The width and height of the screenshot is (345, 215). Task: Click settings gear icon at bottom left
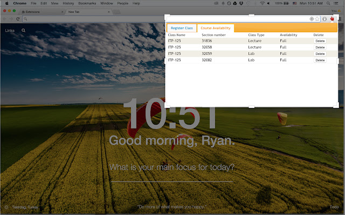click(x=6, y=207)
